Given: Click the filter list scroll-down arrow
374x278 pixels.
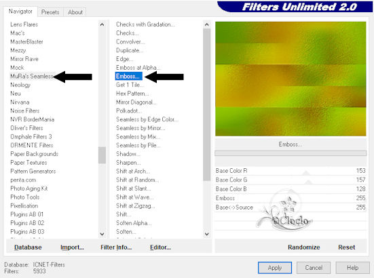Looking at the screenshot, I should point(207,234).
